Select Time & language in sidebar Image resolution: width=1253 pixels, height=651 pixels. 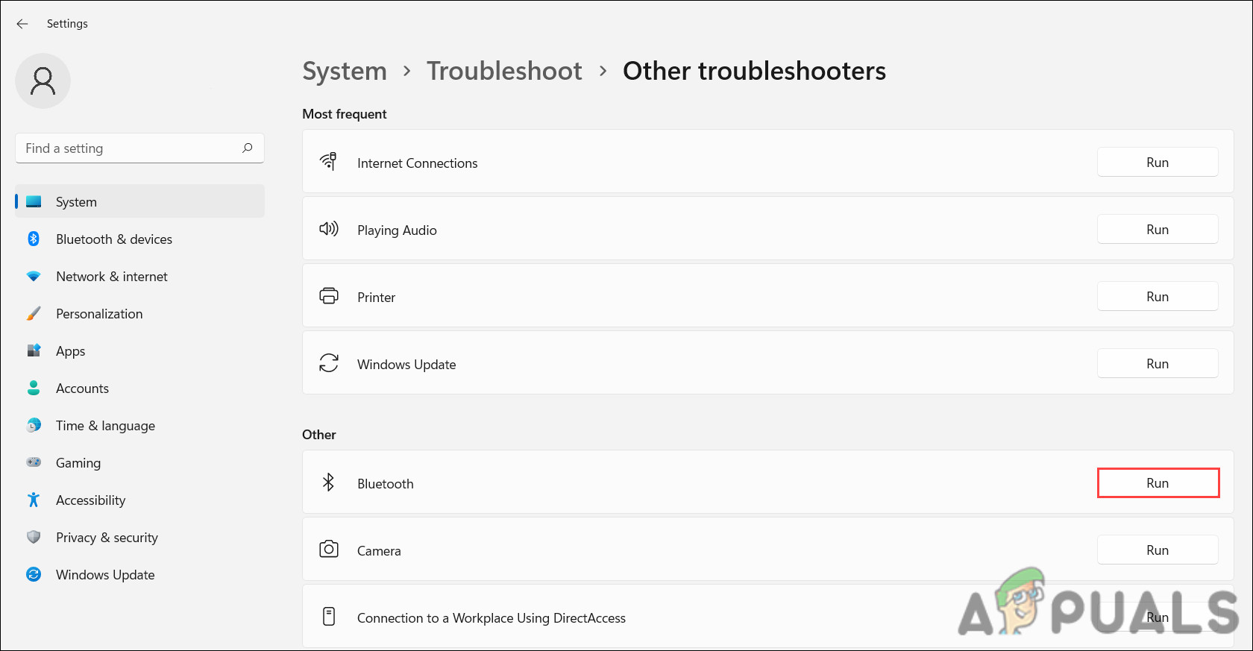tap(105, 426)
